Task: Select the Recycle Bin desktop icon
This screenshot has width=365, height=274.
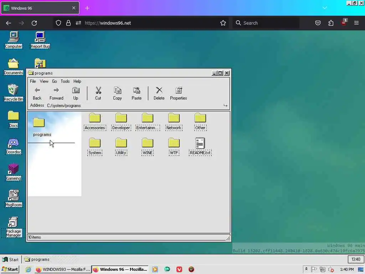Action: coord(14,93)
